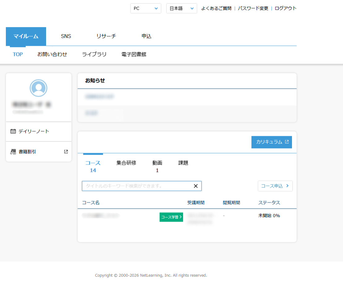
Task: Expand the 日本語 language dropdown
Action: pyautogui.click(x=182, y=8)
